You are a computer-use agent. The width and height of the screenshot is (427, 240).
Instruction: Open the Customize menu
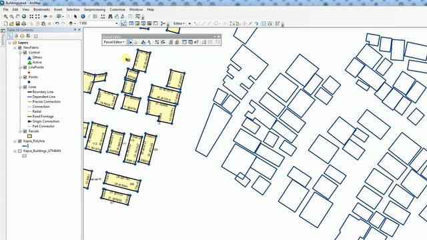(117, 9)
